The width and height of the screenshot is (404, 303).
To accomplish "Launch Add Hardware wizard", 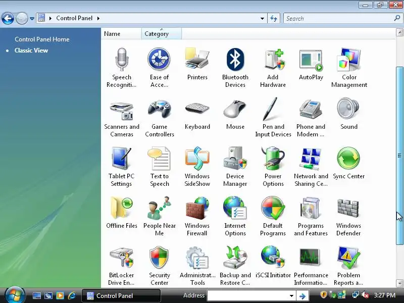I will [273, 68].
